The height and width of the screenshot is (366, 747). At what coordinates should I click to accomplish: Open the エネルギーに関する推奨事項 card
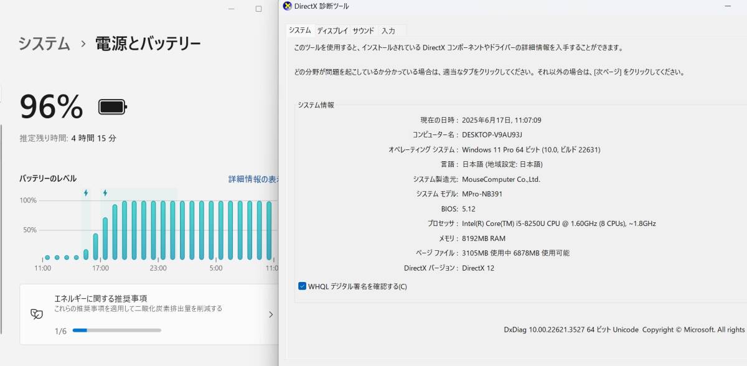149,314
